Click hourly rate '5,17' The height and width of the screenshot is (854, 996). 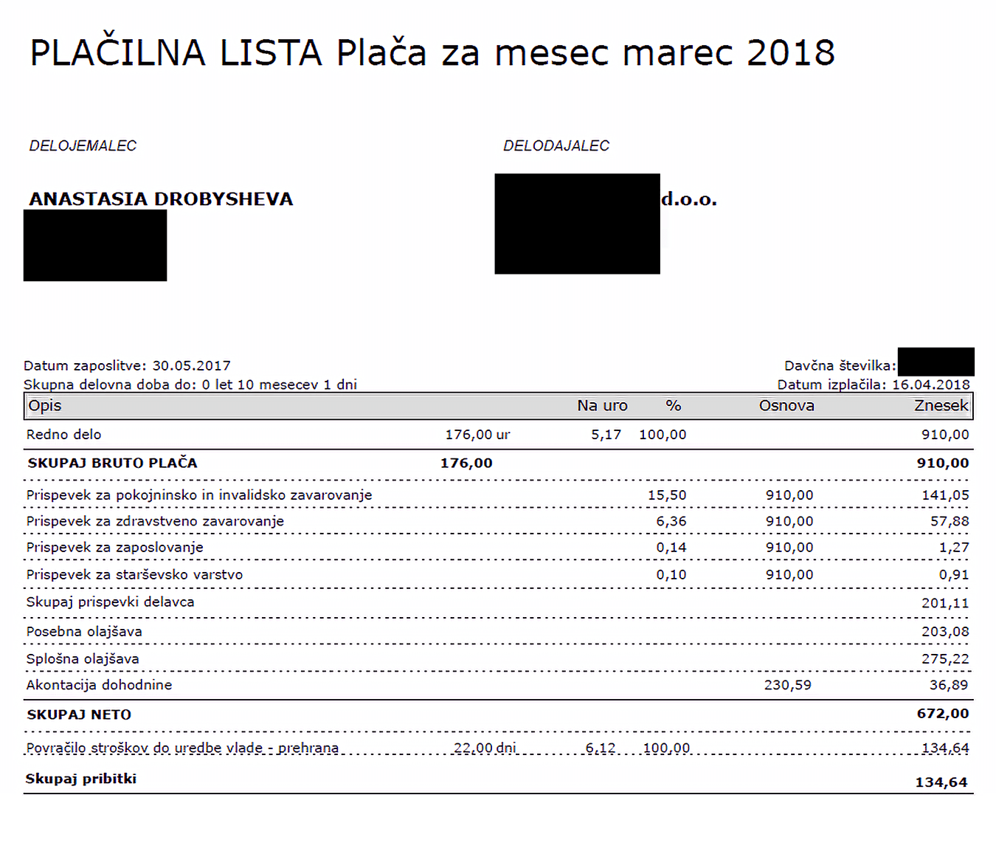(606, 435)
